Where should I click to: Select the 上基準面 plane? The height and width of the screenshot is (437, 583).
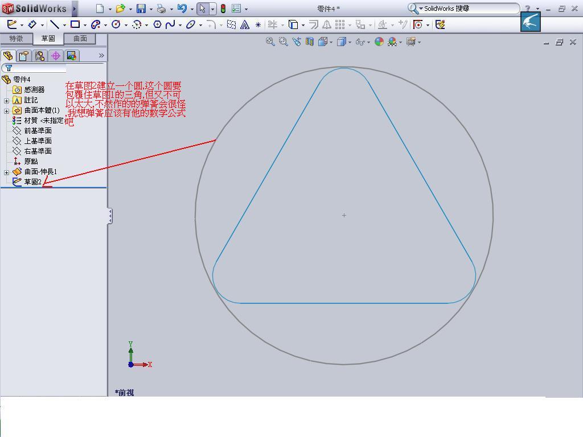pos(38,141)
